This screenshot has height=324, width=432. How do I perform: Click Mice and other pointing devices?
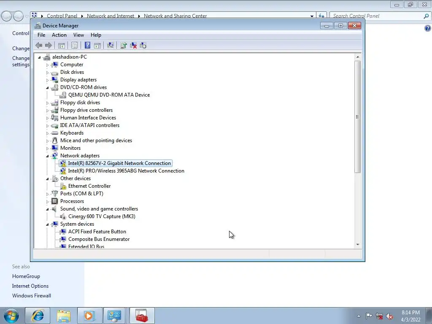pos(96,140)
